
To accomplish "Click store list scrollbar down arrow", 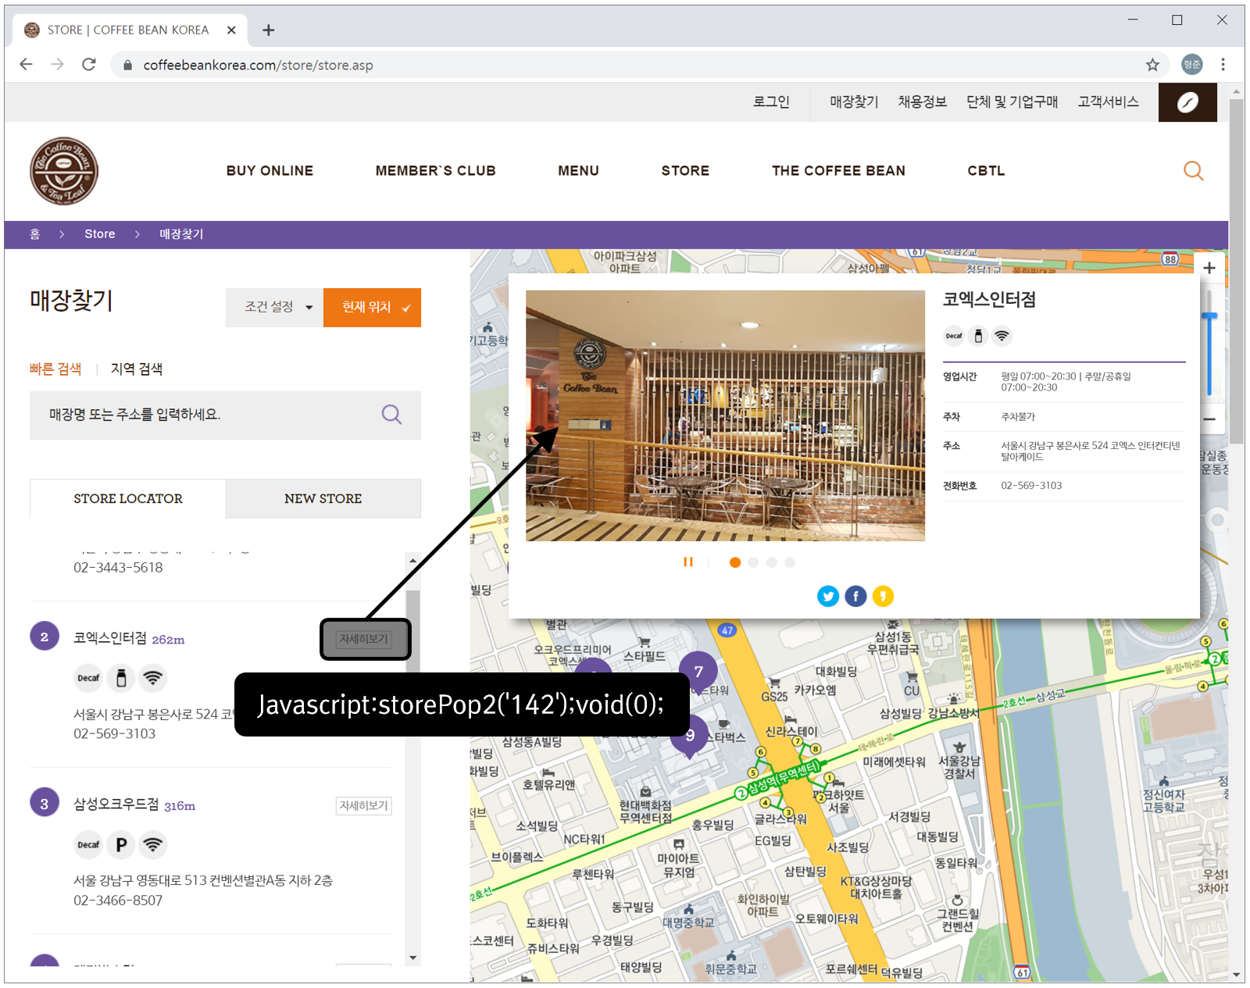I will [x=412, y=958].
